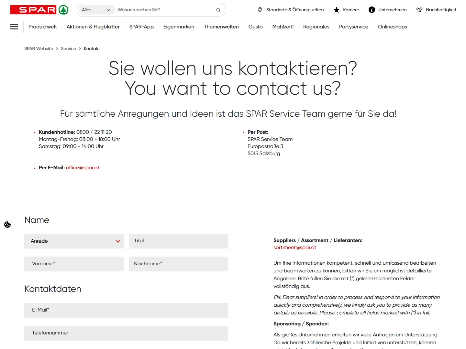
Task: Click the Kontaktdaten heading
Action: click(53, 289)
